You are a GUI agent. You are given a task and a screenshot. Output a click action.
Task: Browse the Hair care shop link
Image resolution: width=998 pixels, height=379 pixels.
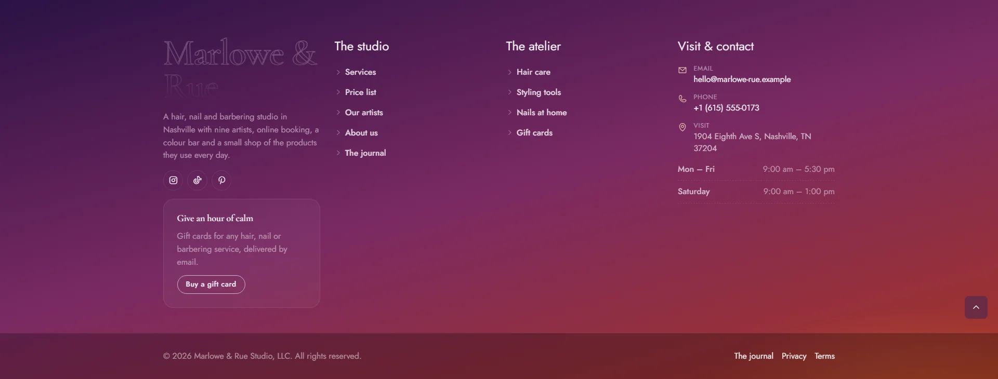tap(533, 72)
